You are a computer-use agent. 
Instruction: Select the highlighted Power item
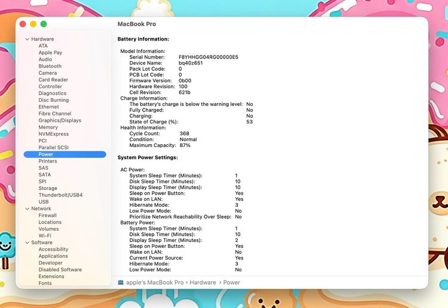65,154
